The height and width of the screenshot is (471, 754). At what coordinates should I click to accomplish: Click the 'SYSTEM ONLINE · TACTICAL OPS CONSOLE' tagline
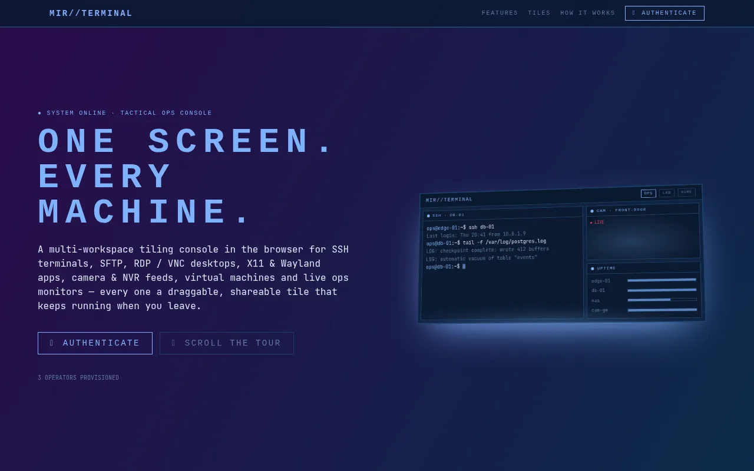[125, 113]
